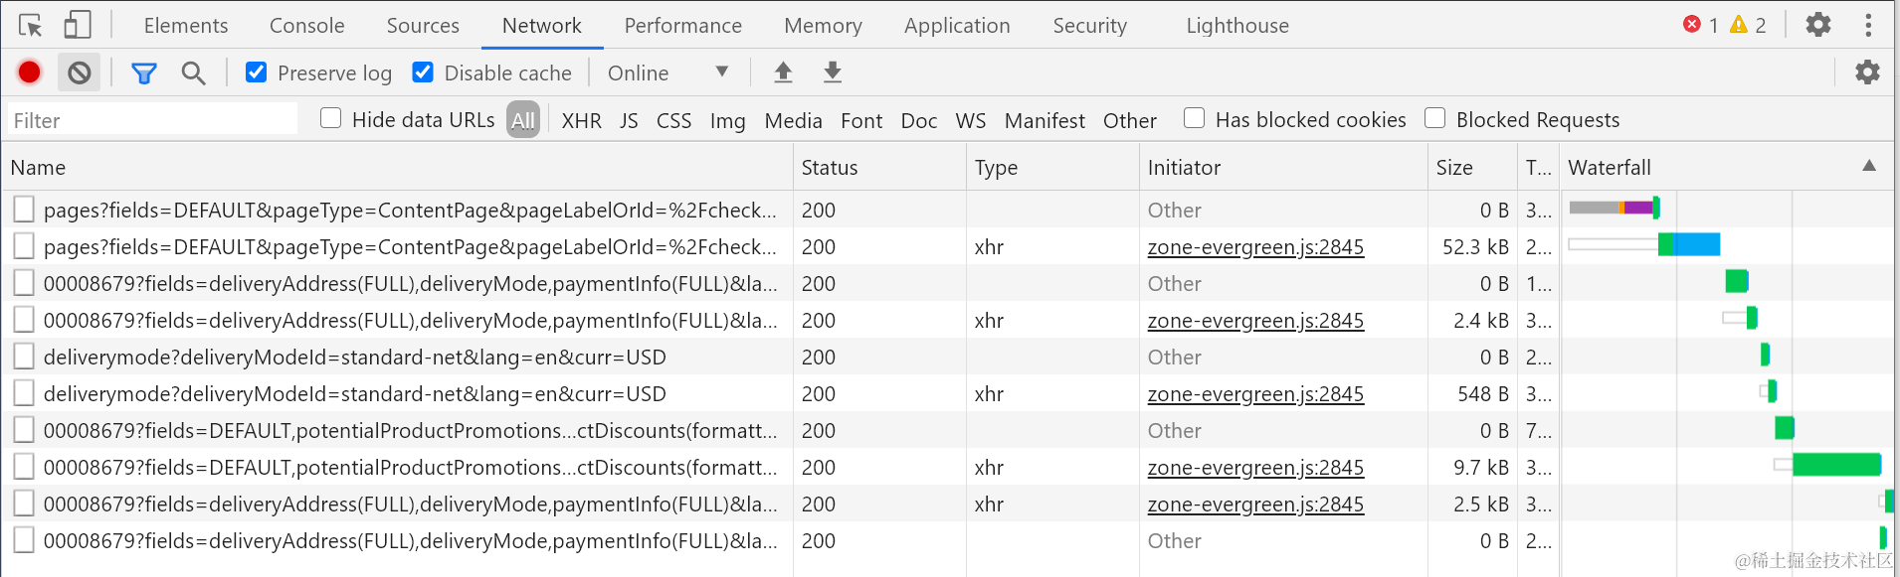Stop recording network log
This screenshot has width=1900, height=577.
tap(30, 72)
